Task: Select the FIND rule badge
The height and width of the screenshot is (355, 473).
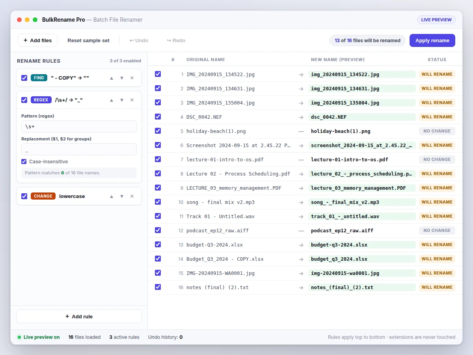Action: (39, 78)
